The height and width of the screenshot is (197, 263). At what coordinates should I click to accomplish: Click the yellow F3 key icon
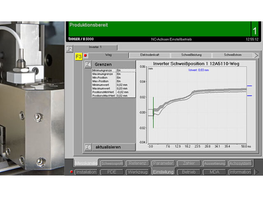pos(78,57)
